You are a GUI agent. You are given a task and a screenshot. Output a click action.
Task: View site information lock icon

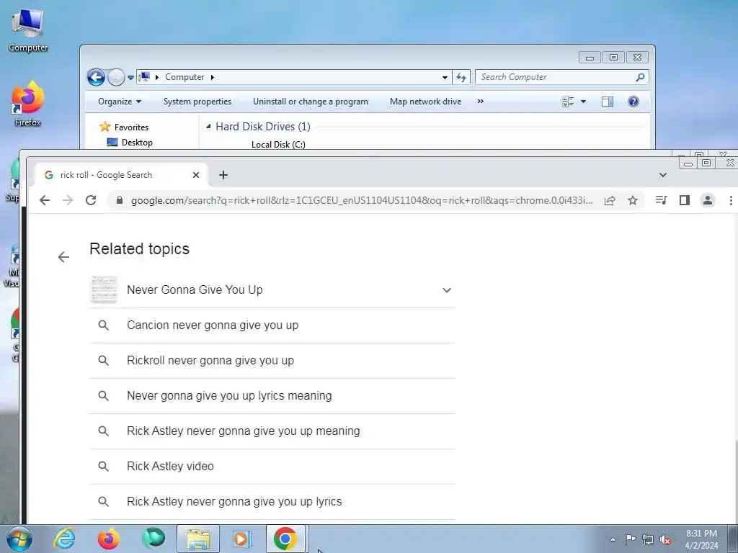click(x=120, y=200)
